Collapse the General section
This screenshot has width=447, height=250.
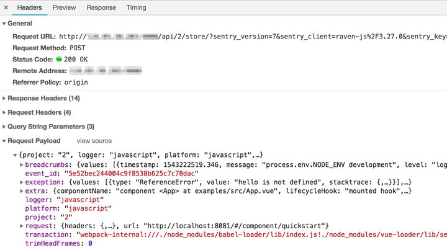4,24
